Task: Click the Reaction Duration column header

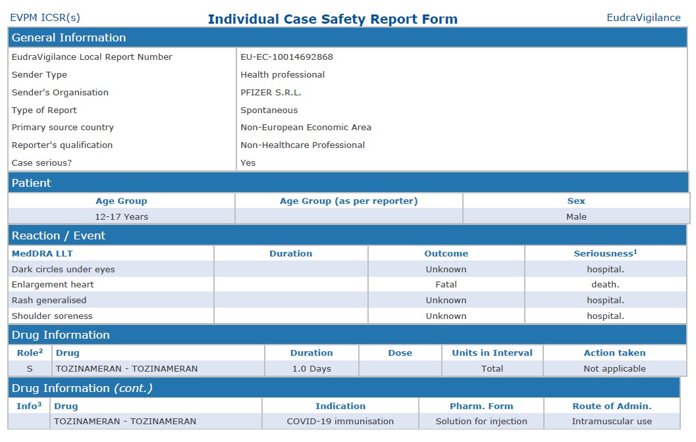Action: click(x=291, y=254)
